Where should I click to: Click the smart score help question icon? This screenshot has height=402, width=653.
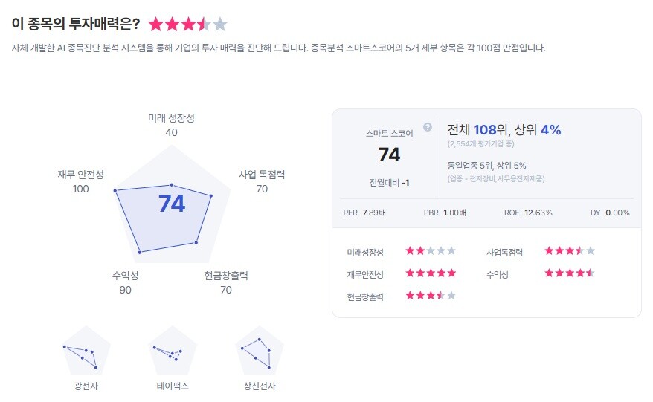point(428,127)
